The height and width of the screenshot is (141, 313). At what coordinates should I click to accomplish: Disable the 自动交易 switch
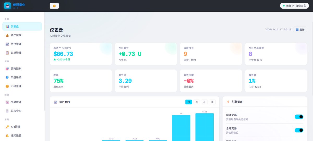(299, 117)
